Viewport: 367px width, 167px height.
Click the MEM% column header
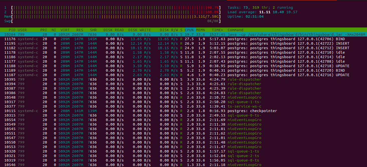(x=200, y=30)
